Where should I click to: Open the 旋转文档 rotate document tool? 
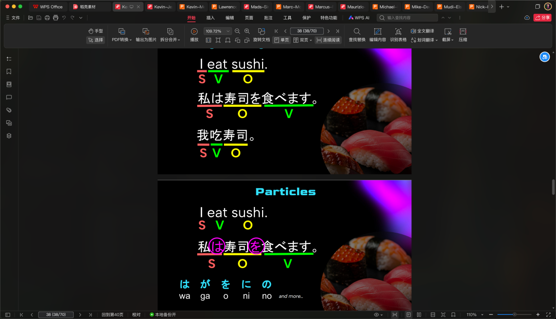tap(262, 35)
